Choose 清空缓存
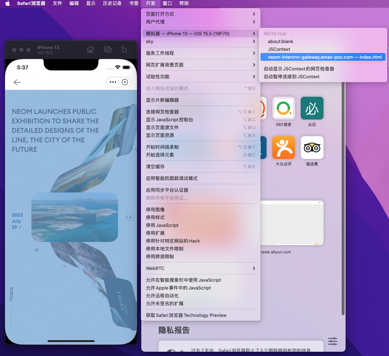Viewport: 389px width, 356px height. coord(201,166)
